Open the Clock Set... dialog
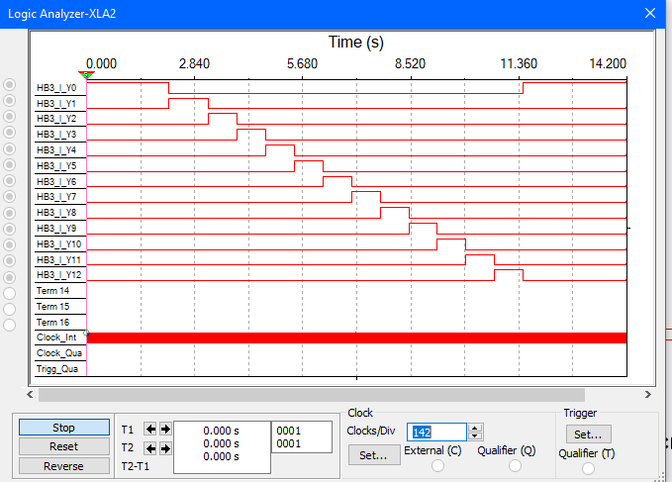672x482 pixels. pos(374,455)
